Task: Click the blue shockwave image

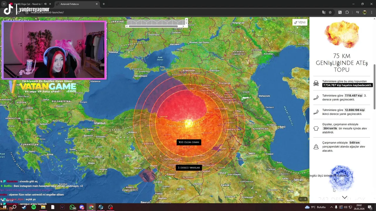Action: (x=341, y=178)
